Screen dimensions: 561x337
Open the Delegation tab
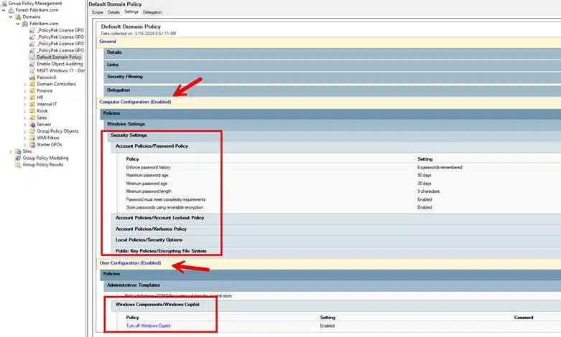pyautogui.click(x=152, y=12)
